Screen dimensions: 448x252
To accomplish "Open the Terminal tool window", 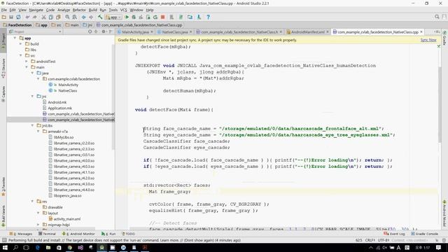I will 47,234.
